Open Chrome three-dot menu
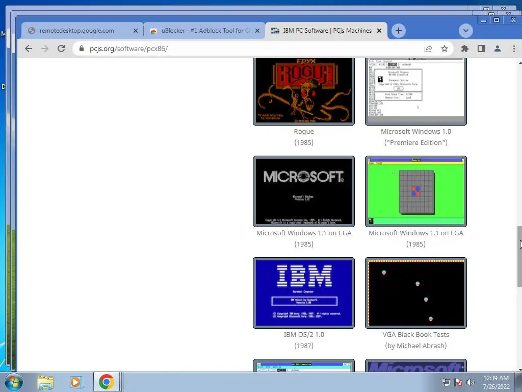 (514, 48)
